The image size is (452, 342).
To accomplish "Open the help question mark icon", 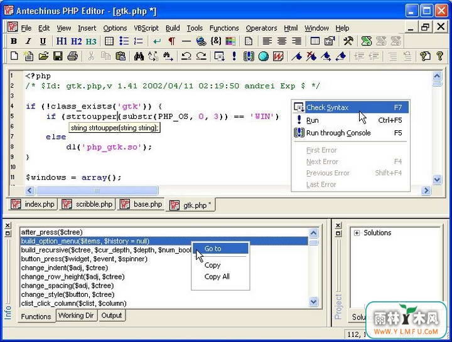I will coord(439,56).
